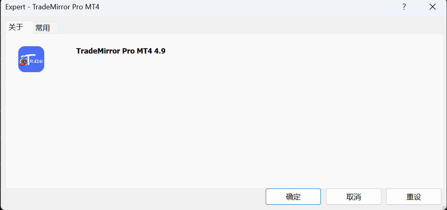447x210 pixels.
Task: Close the Expert dialog with the X
Action: [432, 7]
